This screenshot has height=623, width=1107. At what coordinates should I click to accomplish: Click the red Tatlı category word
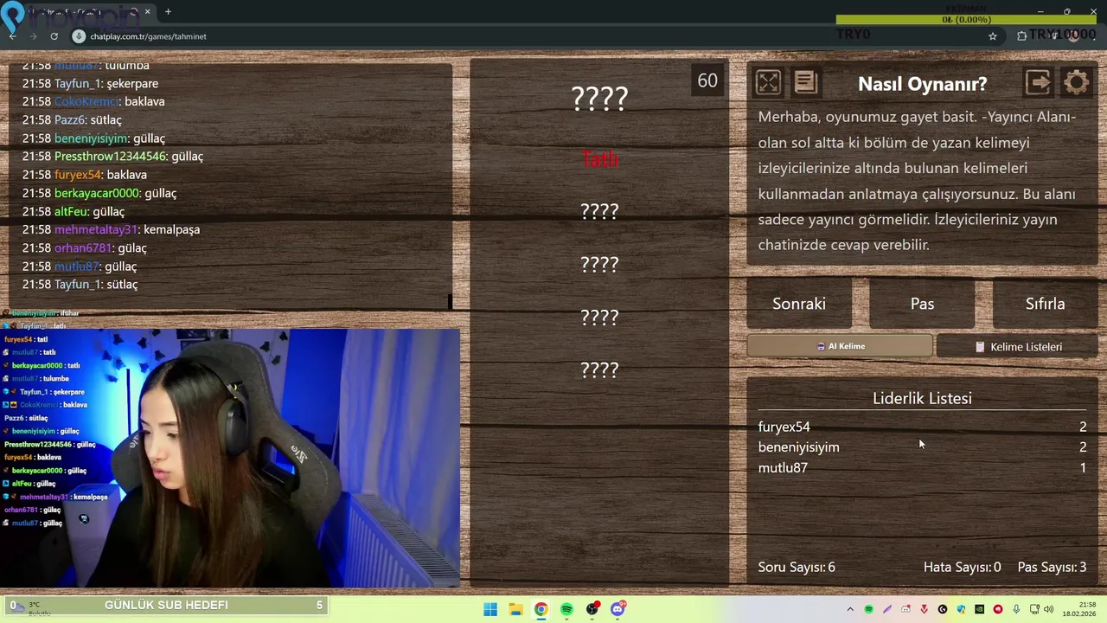(x=599, y=159)
